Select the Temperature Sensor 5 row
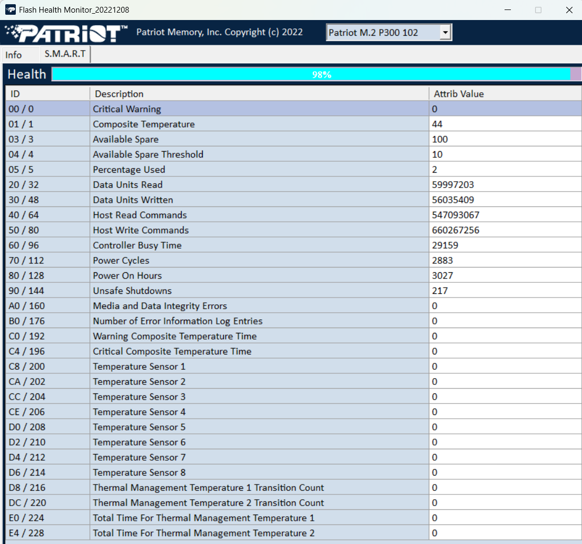This screenshot has height=544, width=582. pos(293,427)
